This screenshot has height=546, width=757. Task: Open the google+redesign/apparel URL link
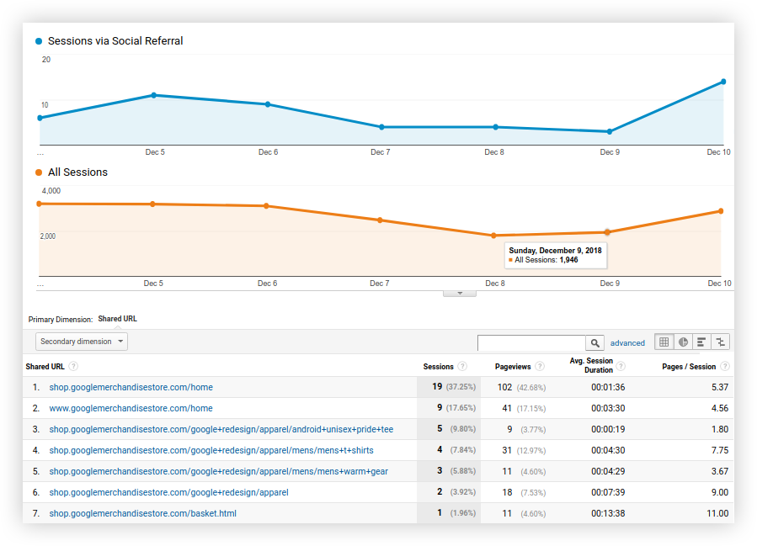coord(168,492)
